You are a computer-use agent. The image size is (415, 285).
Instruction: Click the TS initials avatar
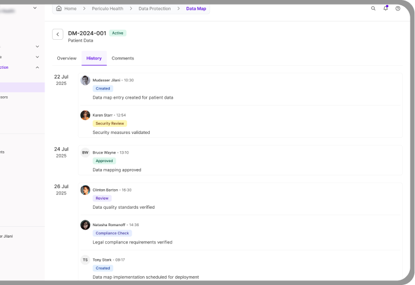[x=85, y=260]
